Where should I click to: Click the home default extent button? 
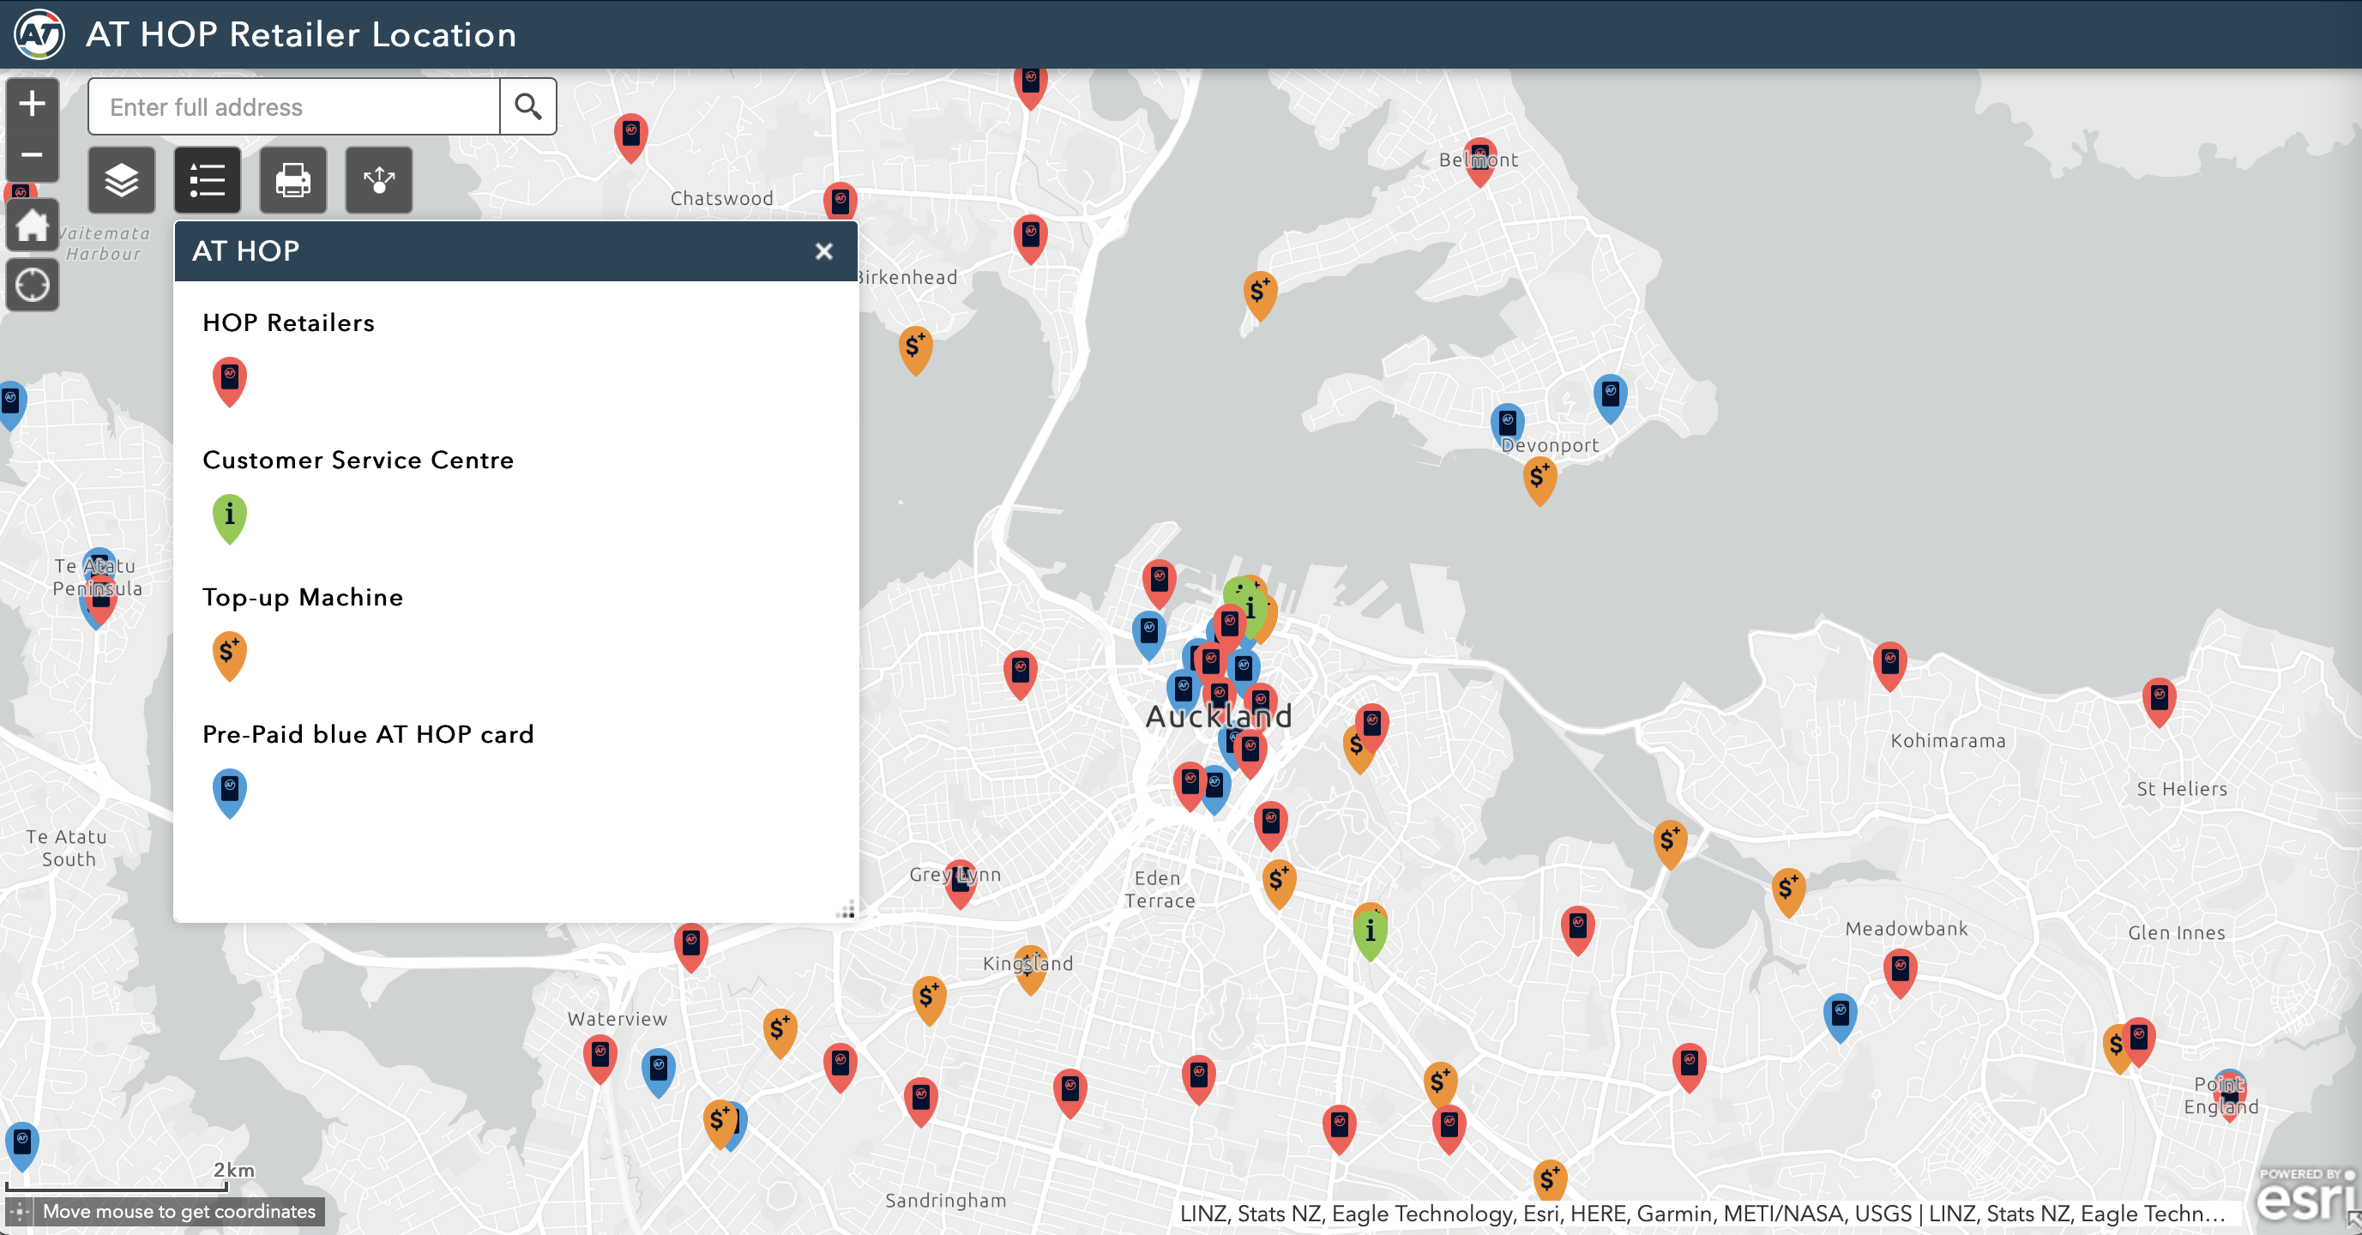(32, 226)
